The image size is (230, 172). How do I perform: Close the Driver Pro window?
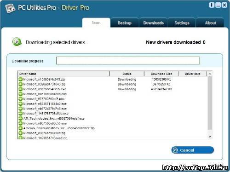[x=224, y=5]
